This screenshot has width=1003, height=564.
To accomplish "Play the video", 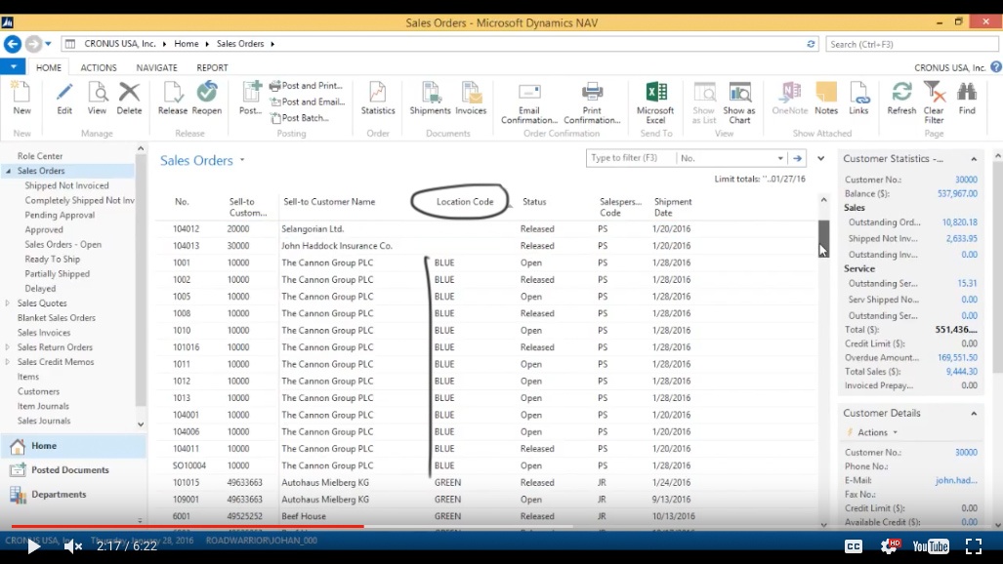I will tap(33, 546).
